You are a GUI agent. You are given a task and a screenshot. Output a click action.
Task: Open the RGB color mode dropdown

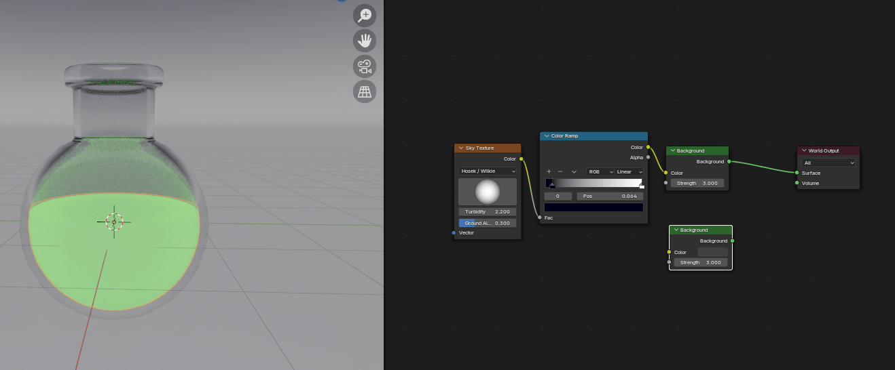600,172
